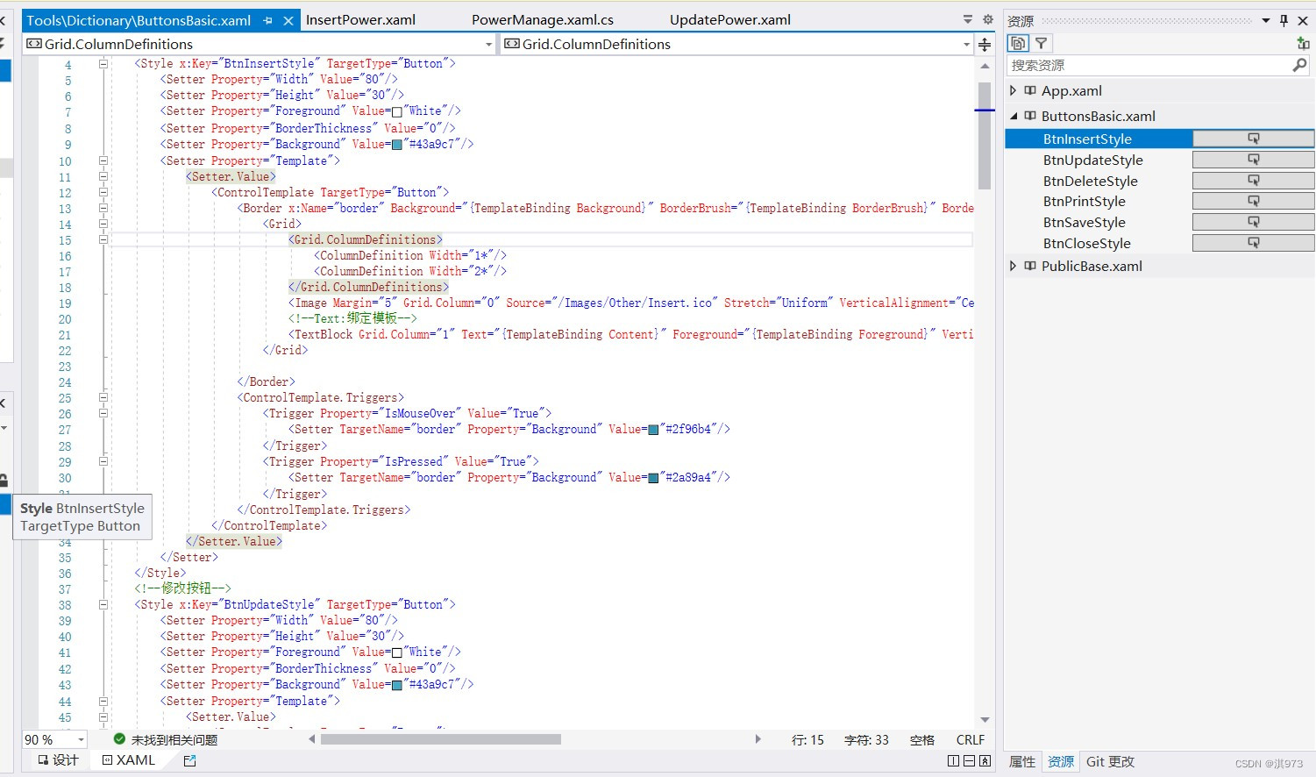This screenshot has height=777, width=1316.
Task: Select BtnPrintStyle in resources list
Action: click(1084, 201)
